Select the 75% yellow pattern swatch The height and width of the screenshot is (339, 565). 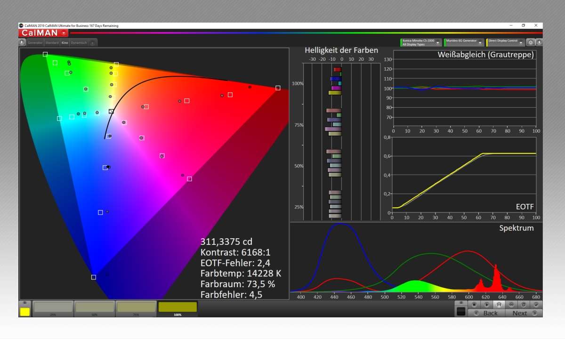tap(136, 309)
